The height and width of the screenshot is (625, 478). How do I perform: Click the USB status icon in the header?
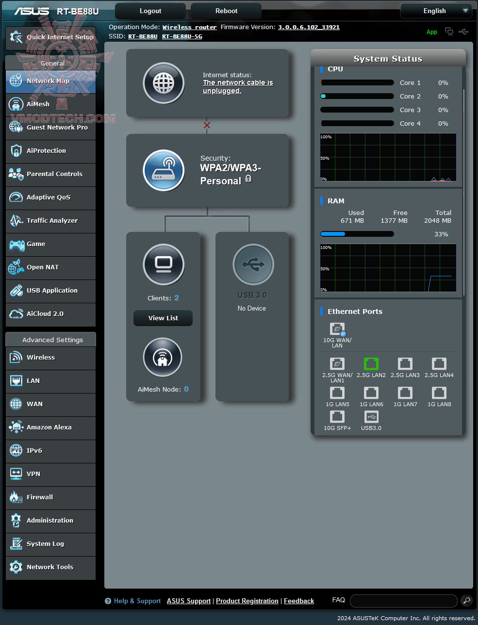click(464, 32)
